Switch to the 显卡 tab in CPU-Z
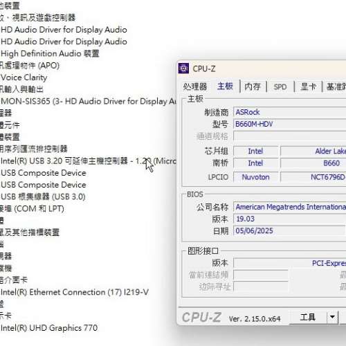Image resolution: width=346 pixels, height=346 pixels. click(x=308, y=86)
